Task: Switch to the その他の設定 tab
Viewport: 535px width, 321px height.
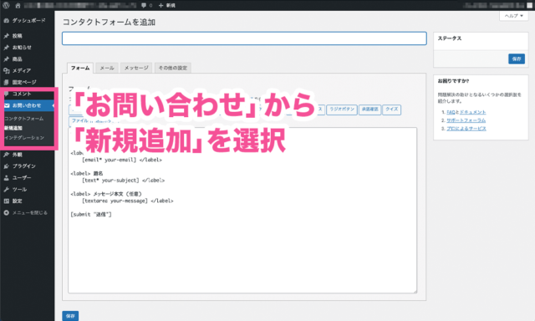Action: pyautogui.click(x=173, y=68)
